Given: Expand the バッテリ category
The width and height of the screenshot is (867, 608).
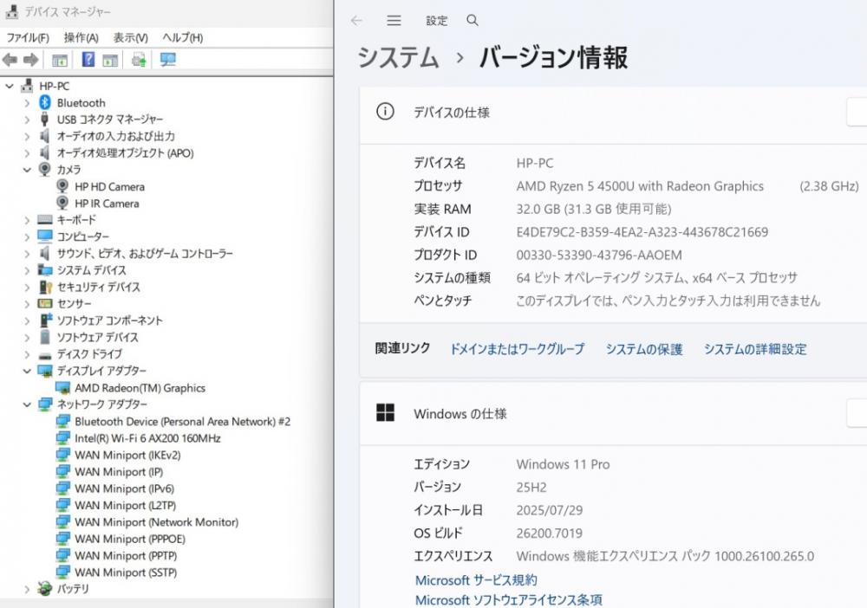Looking at the screenshot, I should 27,589.
